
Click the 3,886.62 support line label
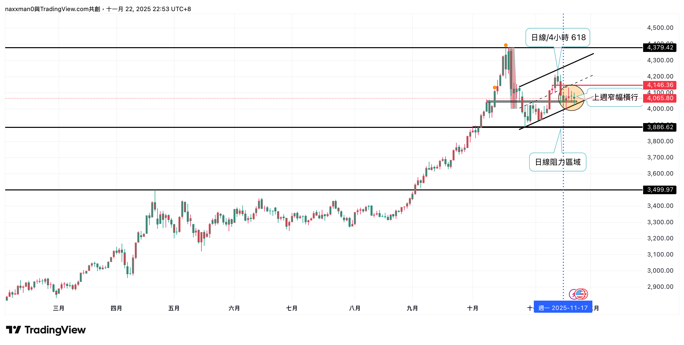660,127
